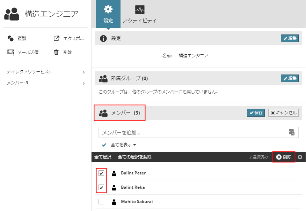Click the メール送信 label
Image resolution: width=306 pixels, height=211 pixels.
28,53
